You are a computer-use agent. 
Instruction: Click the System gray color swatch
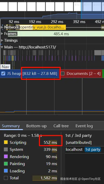pyautogui.click(x=6, y=149)
